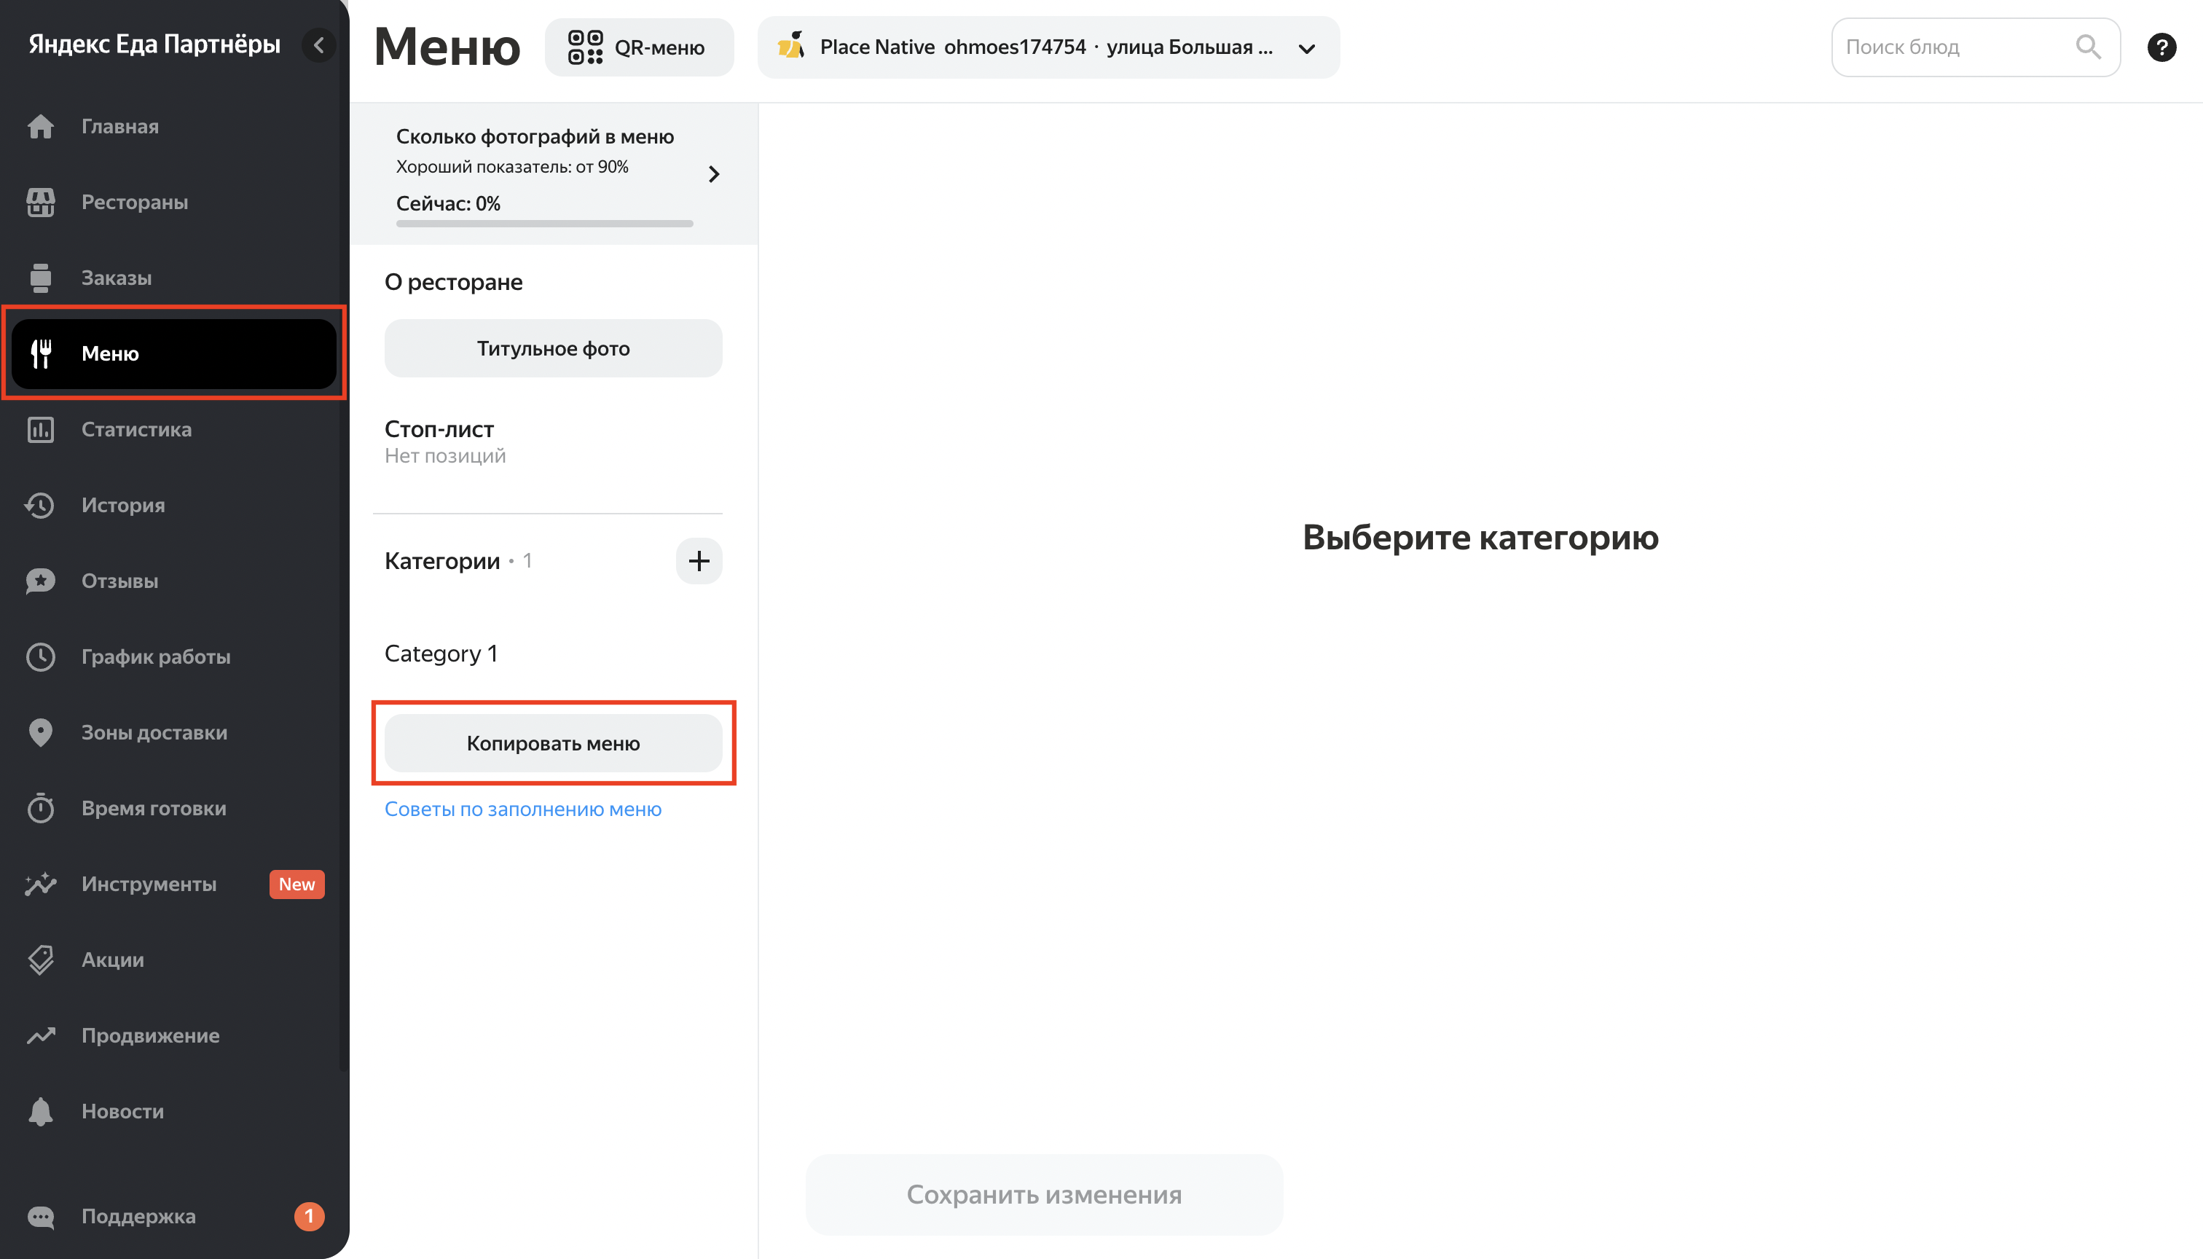Open Рестораны section
The image size is (2203, 1259).
(x=174, y=203)
